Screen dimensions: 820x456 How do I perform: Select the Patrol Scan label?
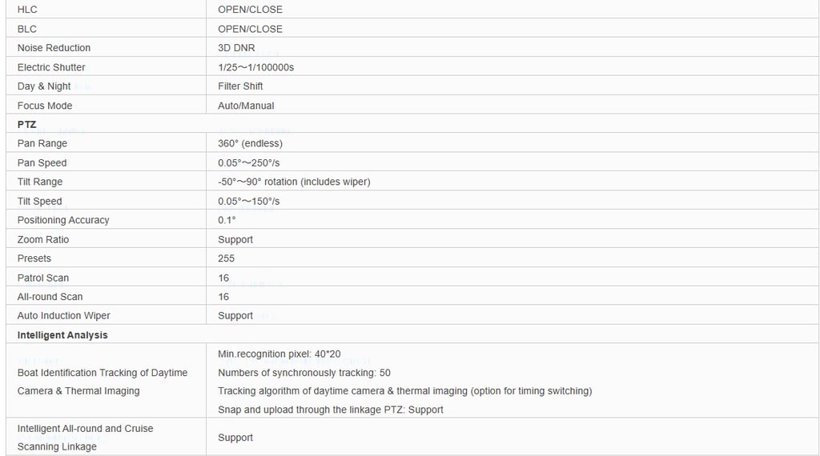(43, 278)
